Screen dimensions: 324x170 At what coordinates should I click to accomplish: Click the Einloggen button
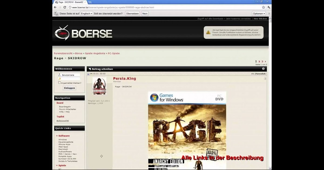pos(69,88)
